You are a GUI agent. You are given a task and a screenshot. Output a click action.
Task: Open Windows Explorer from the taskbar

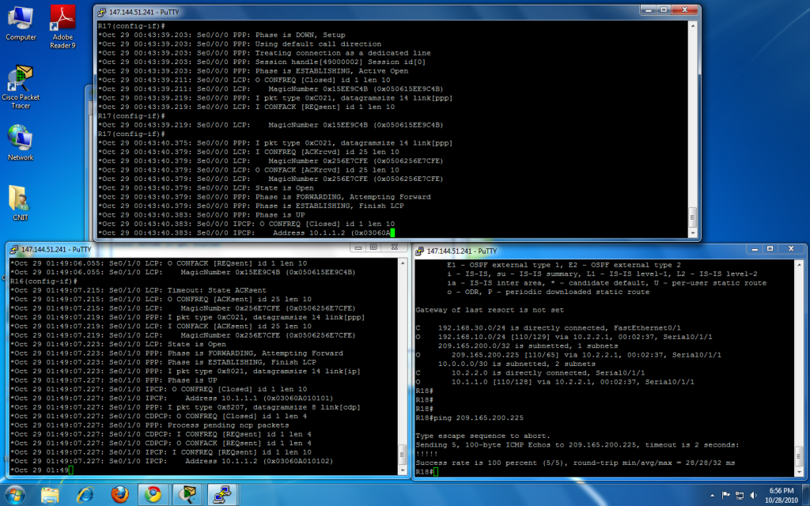pos(51,495)
